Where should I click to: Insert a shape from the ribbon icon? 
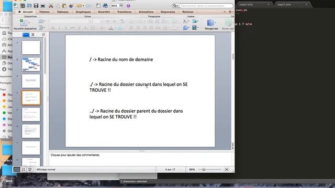click(x=185, y=28)
